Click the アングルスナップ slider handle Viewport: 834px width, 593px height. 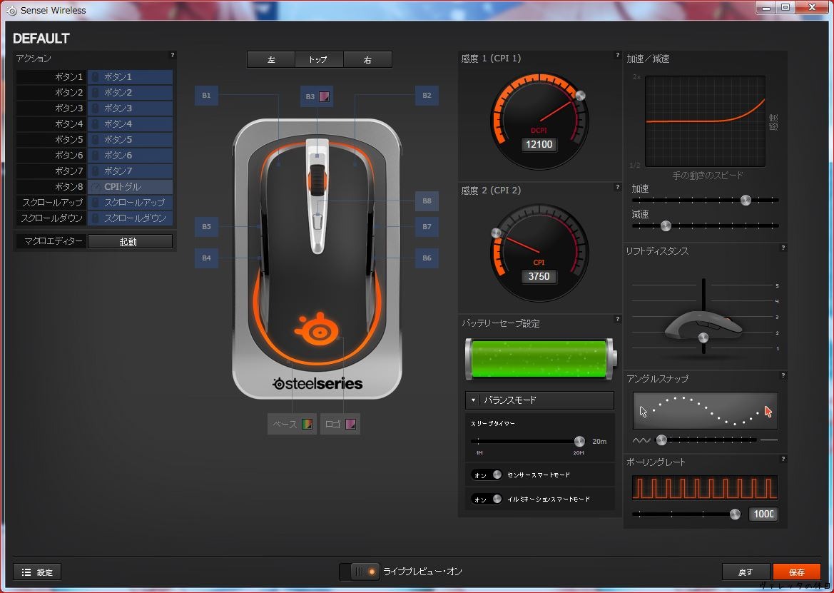[661, 440]
